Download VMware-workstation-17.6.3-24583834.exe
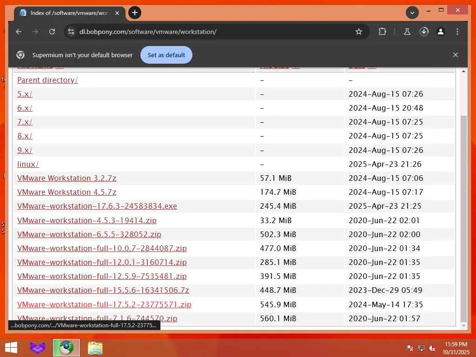 (x=97, y=206)
